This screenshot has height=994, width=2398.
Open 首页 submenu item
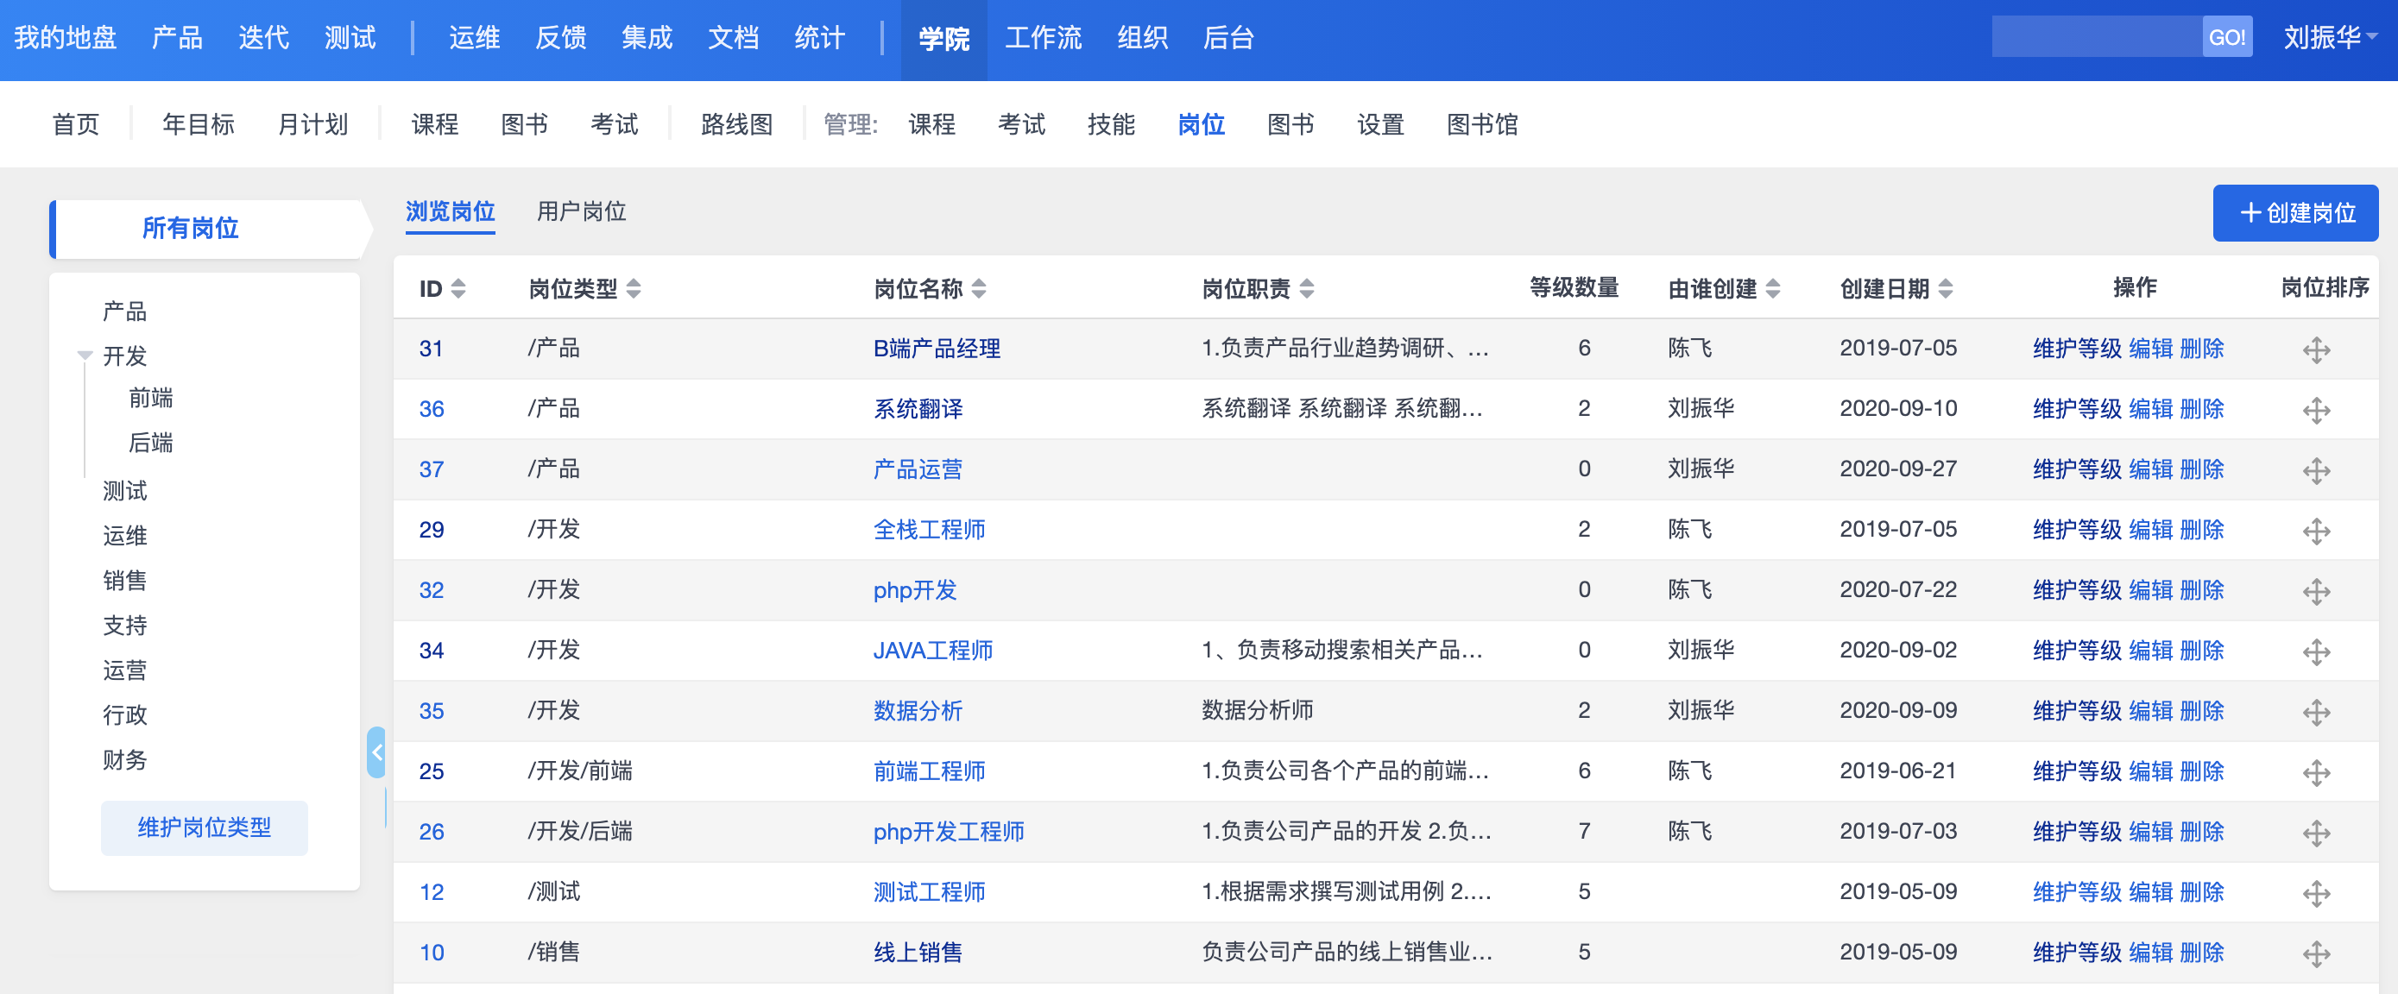pyautogui.click(x=75, y=123)
